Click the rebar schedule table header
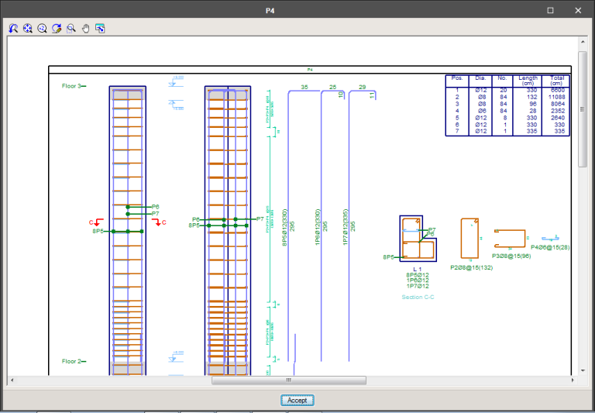Image resolution: width=595 pixels, height=413 pixels. [x=507, y=81]
